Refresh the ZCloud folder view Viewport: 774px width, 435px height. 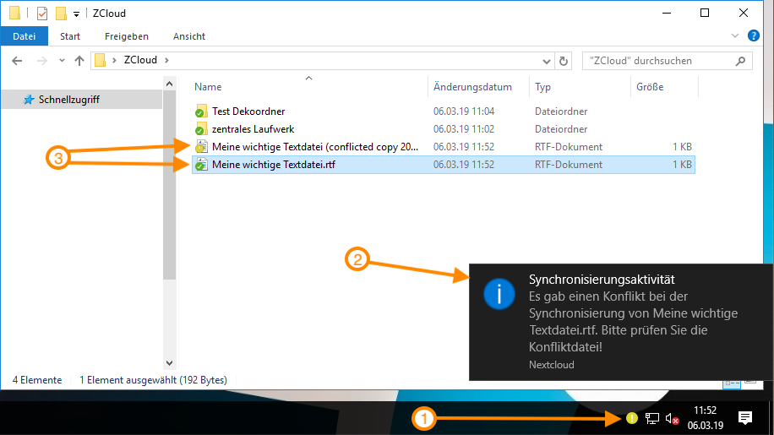pos(564,61)
